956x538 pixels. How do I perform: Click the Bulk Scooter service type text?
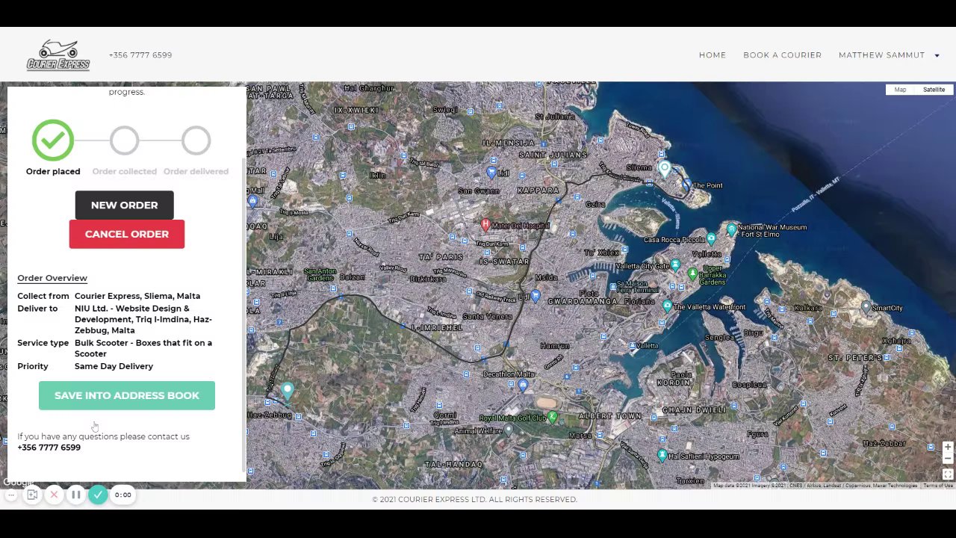click(143, 348)
